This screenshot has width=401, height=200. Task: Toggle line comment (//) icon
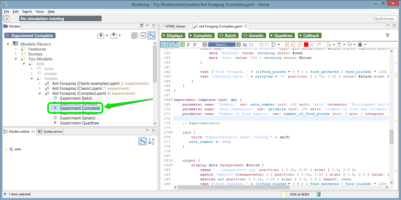click(312, 45)
